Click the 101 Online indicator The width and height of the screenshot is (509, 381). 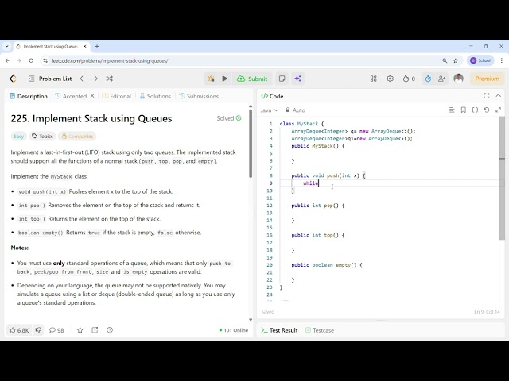[234, 330]
